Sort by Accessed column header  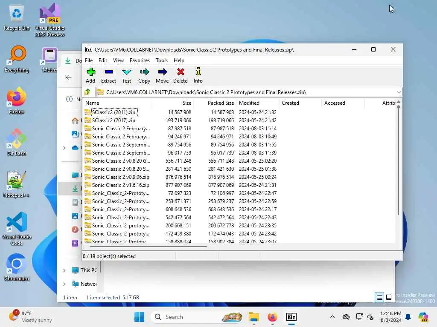[343, 103]
